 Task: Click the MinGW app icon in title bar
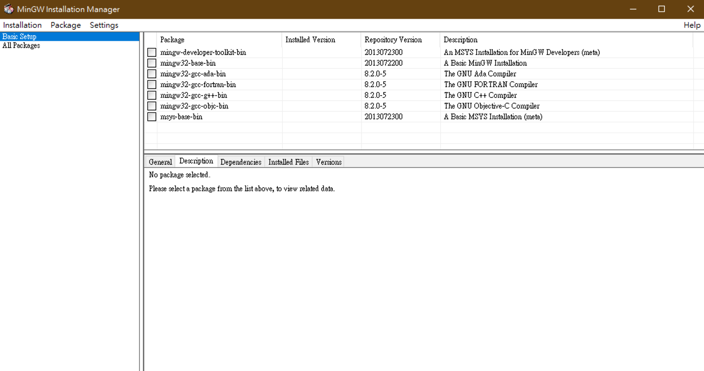tap(9, 9)
